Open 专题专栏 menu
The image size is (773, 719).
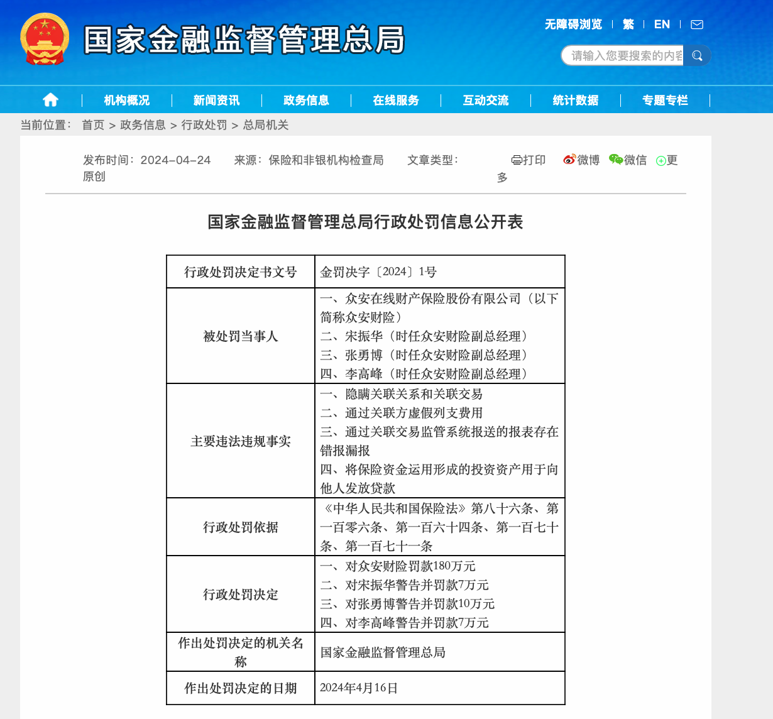tap(666, 100)
